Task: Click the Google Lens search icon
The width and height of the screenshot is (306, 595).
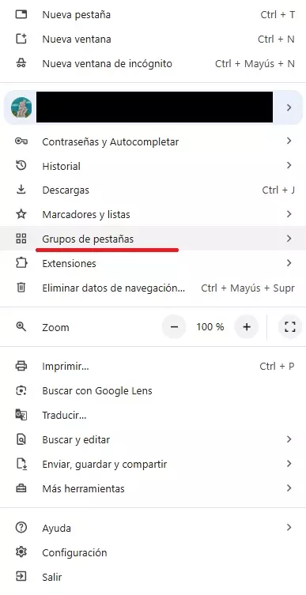Action: 21,390
